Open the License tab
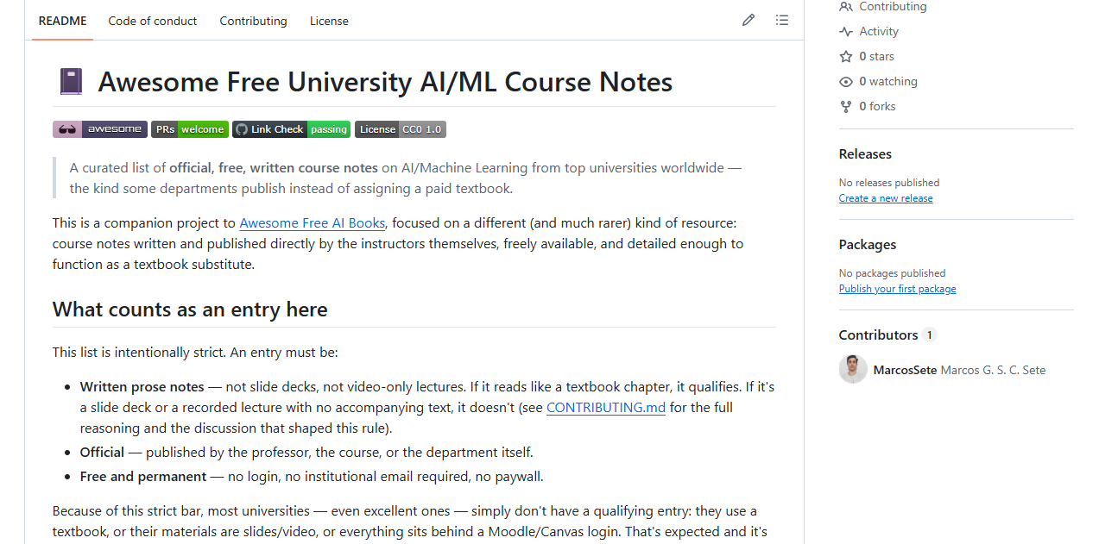The height and width of the screenshot is (544, 1099). point(329,21)
